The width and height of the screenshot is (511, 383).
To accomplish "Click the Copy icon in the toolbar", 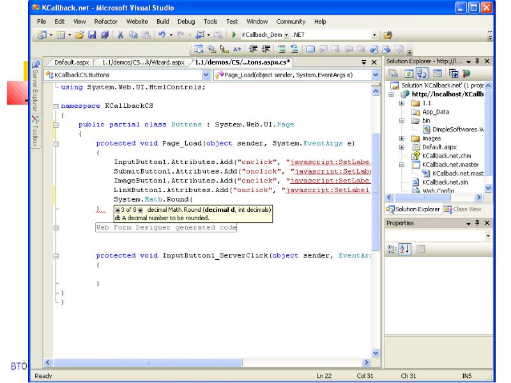I will (133, 35).
